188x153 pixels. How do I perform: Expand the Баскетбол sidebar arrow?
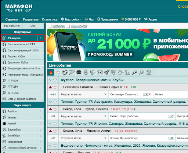[x=41, y=130]
